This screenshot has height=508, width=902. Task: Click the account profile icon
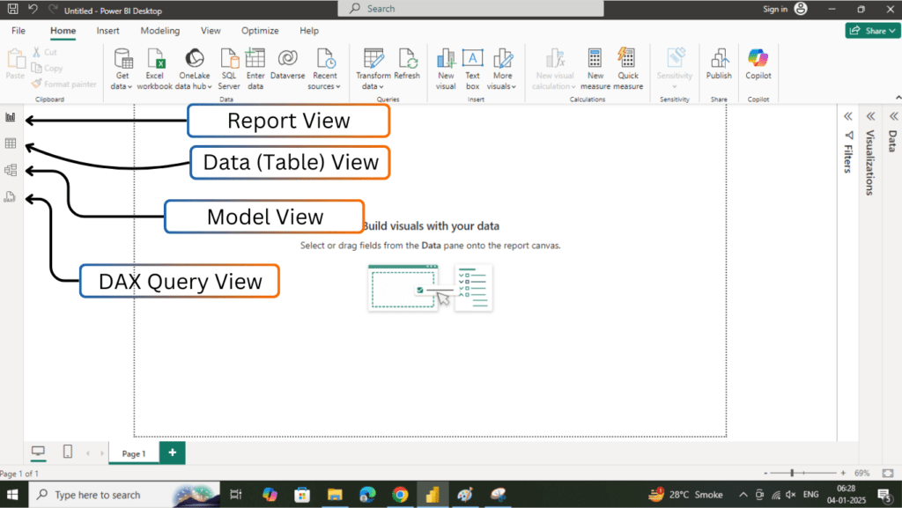click(801, 9)
